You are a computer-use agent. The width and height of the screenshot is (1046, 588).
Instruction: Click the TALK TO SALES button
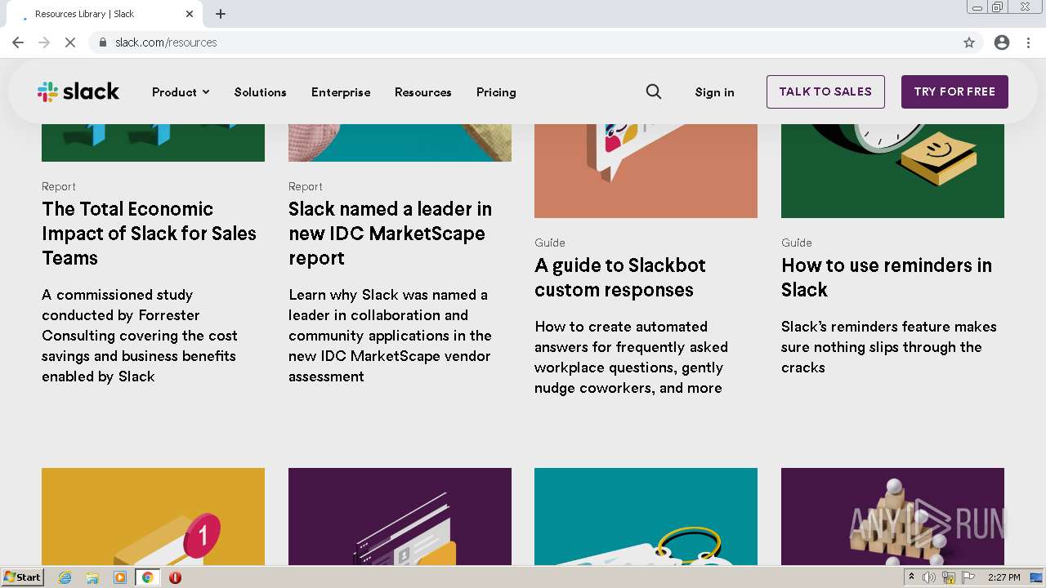825,91
